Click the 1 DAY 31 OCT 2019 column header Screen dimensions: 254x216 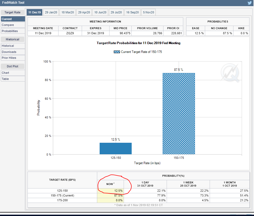(145, 184)
